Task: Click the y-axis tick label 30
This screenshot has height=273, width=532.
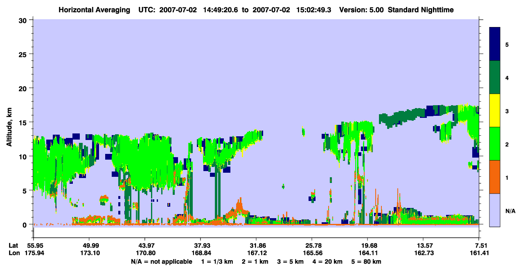Action: point(24,20)
